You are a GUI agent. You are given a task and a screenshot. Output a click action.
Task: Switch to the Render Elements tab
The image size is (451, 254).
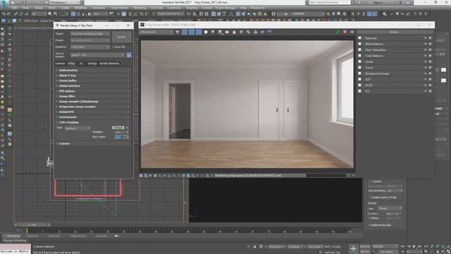tap(109, 64)
